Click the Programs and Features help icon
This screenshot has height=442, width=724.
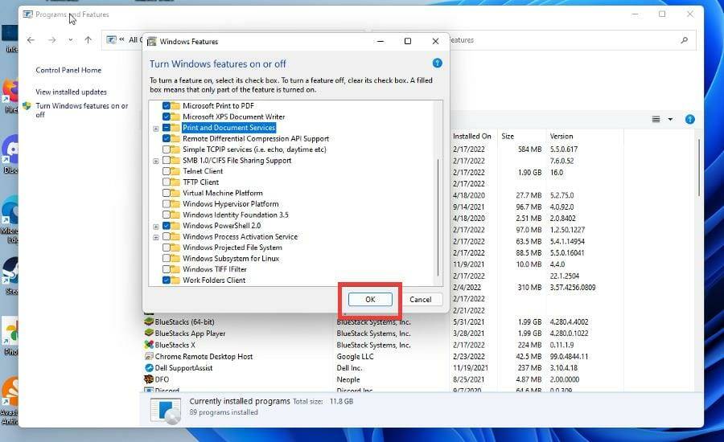[x=690, y=120]
